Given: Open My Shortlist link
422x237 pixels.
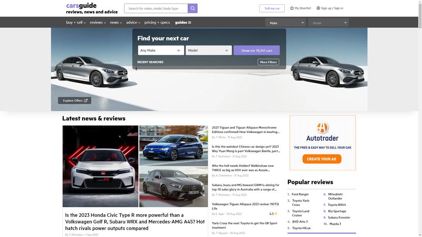Looking at the screenshot, I should (x=300, y=8).
